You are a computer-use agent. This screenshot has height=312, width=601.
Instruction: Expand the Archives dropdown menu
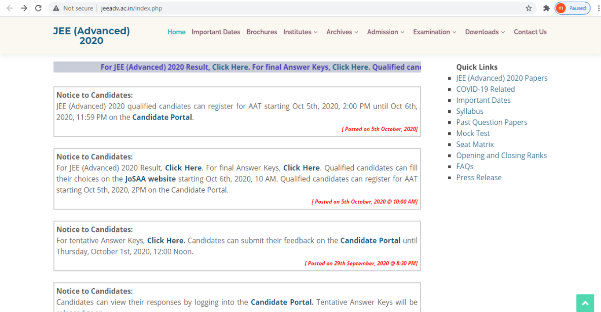click(x=342, y=32)
